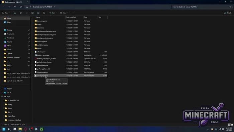234x132 pixels.
Task: Open the Sort dropdown
Action: [x=53, y=13]
